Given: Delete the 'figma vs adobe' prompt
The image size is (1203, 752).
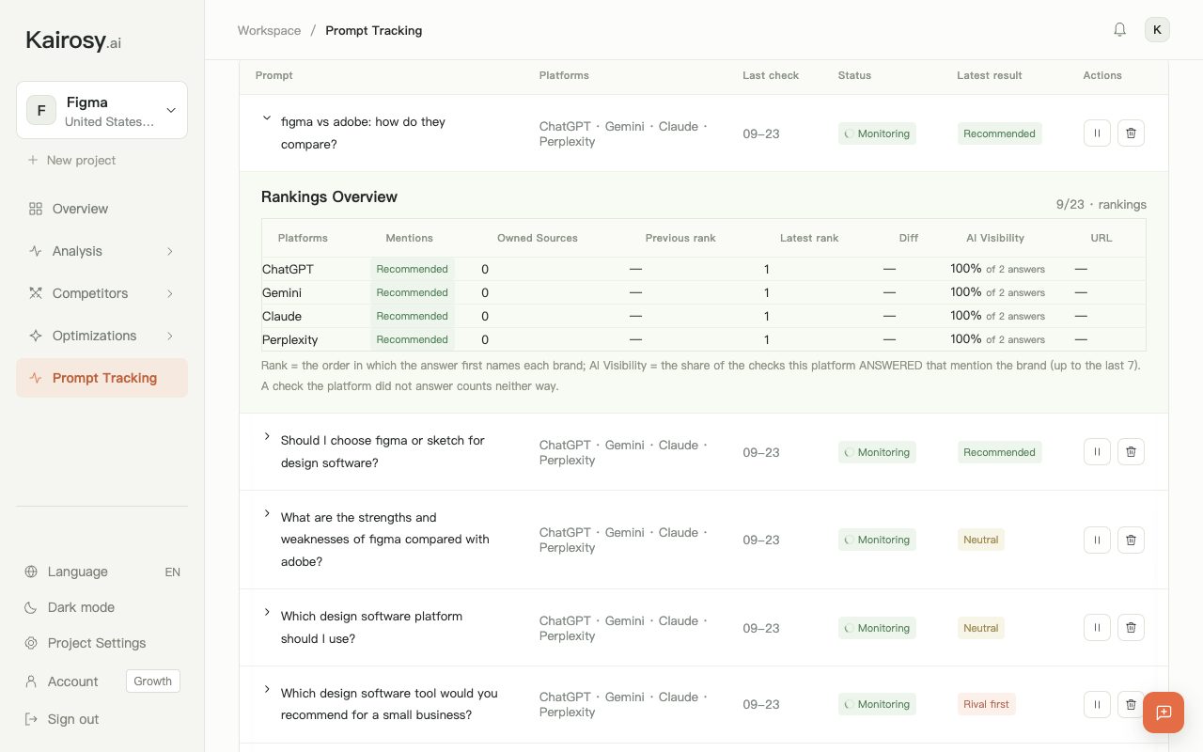Looking at the screenshot, I should (1131, 133).
